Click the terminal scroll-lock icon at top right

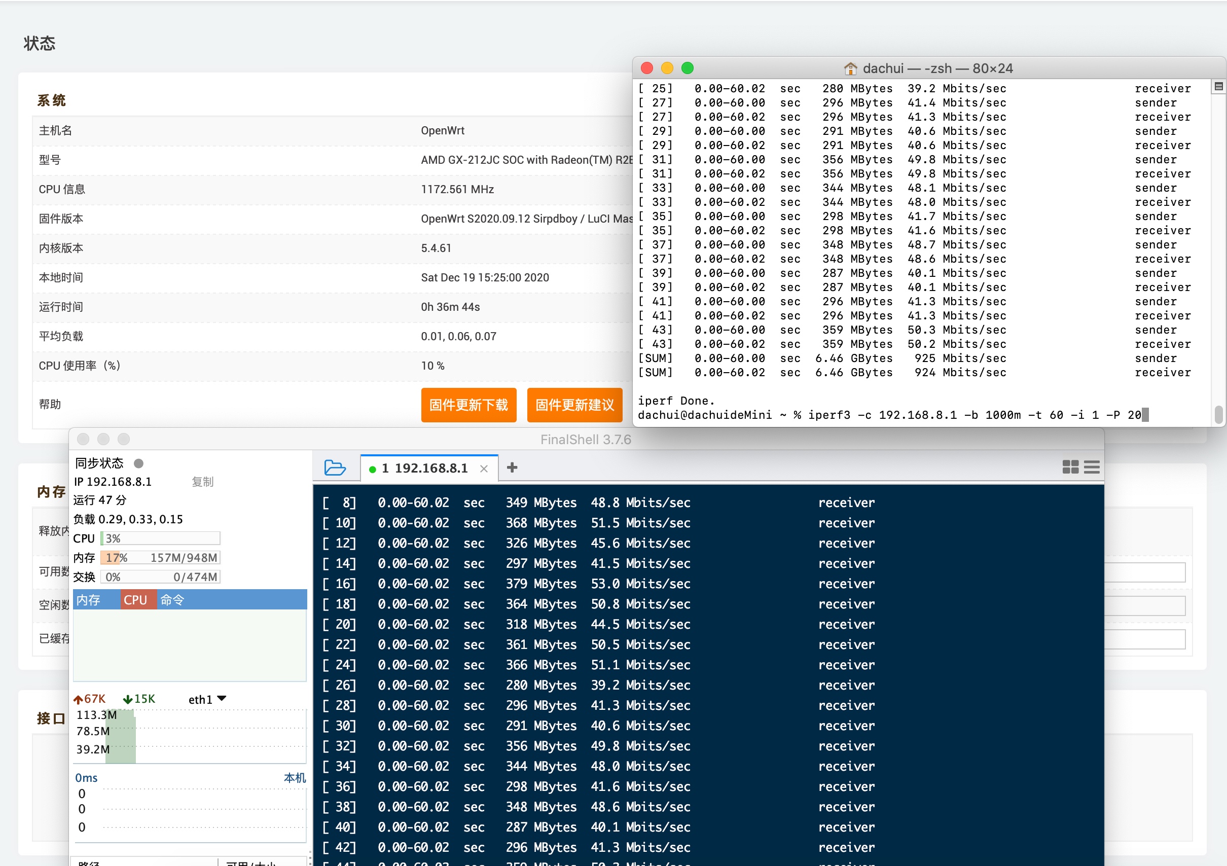click(1218, 87)
